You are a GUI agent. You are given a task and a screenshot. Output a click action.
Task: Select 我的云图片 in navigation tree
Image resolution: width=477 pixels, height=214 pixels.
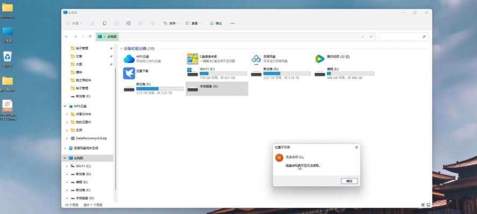[x=83, y=122]
